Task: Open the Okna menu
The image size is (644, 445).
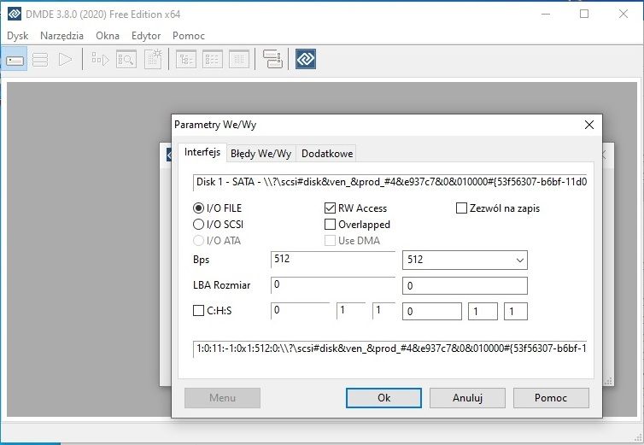Action: pos(108,36)
